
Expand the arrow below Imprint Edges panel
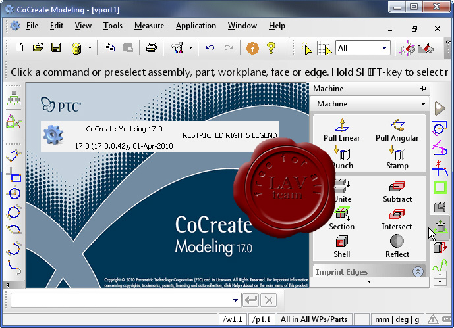[x=369, y=281]
